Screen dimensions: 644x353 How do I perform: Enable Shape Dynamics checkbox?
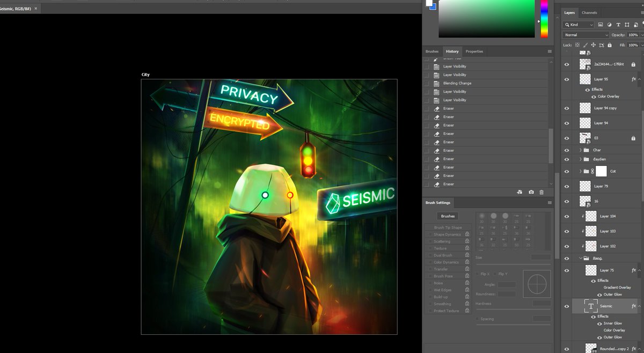pos(430,234)
